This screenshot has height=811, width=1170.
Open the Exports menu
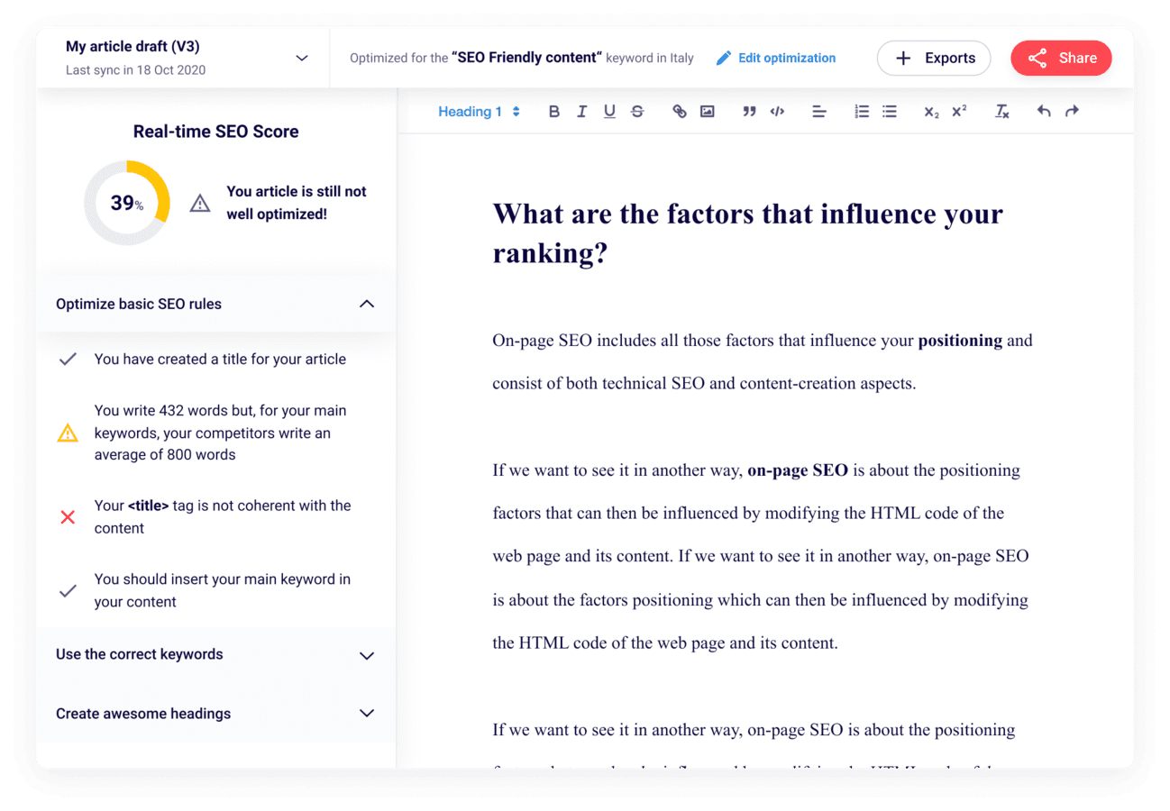pos(934,58)
